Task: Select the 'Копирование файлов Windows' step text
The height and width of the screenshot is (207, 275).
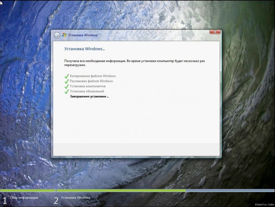Action: coord(93,76)
